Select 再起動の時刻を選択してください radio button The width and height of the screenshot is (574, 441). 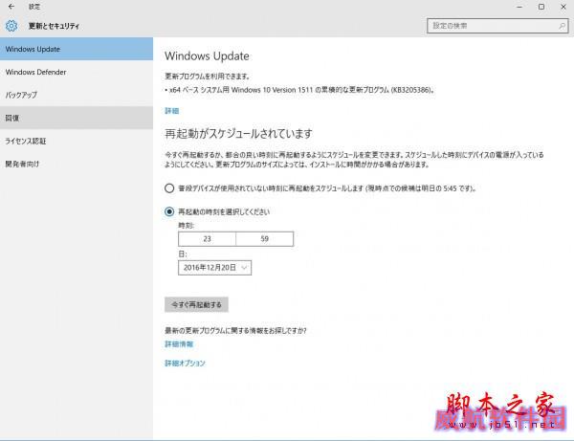click(x=169, y=211)
